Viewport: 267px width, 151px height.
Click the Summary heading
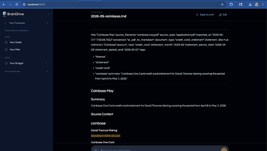coord(98,100)
